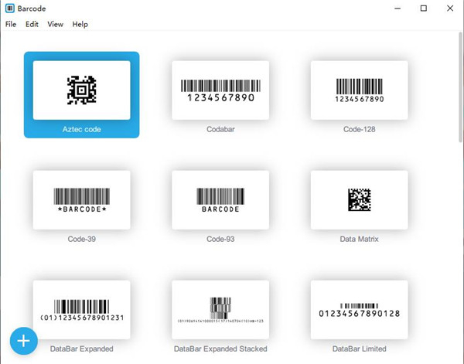Click the Code-93 label text

[x=220, y=239]
